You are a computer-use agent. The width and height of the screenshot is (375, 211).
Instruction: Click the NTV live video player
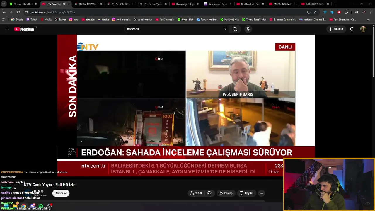coord(186,105)
